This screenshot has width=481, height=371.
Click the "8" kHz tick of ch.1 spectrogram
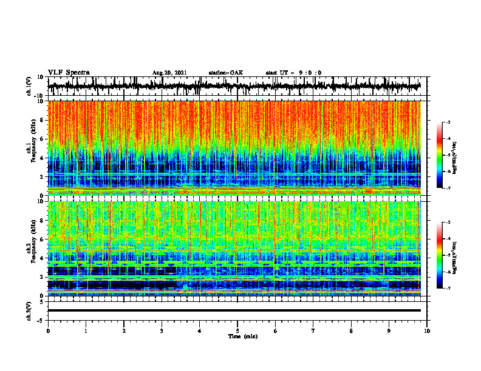(x=43, y=120)
